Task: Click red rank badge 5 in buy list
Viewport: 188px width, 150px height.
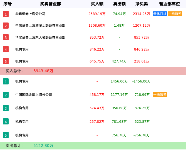Action: coord(6,61)
